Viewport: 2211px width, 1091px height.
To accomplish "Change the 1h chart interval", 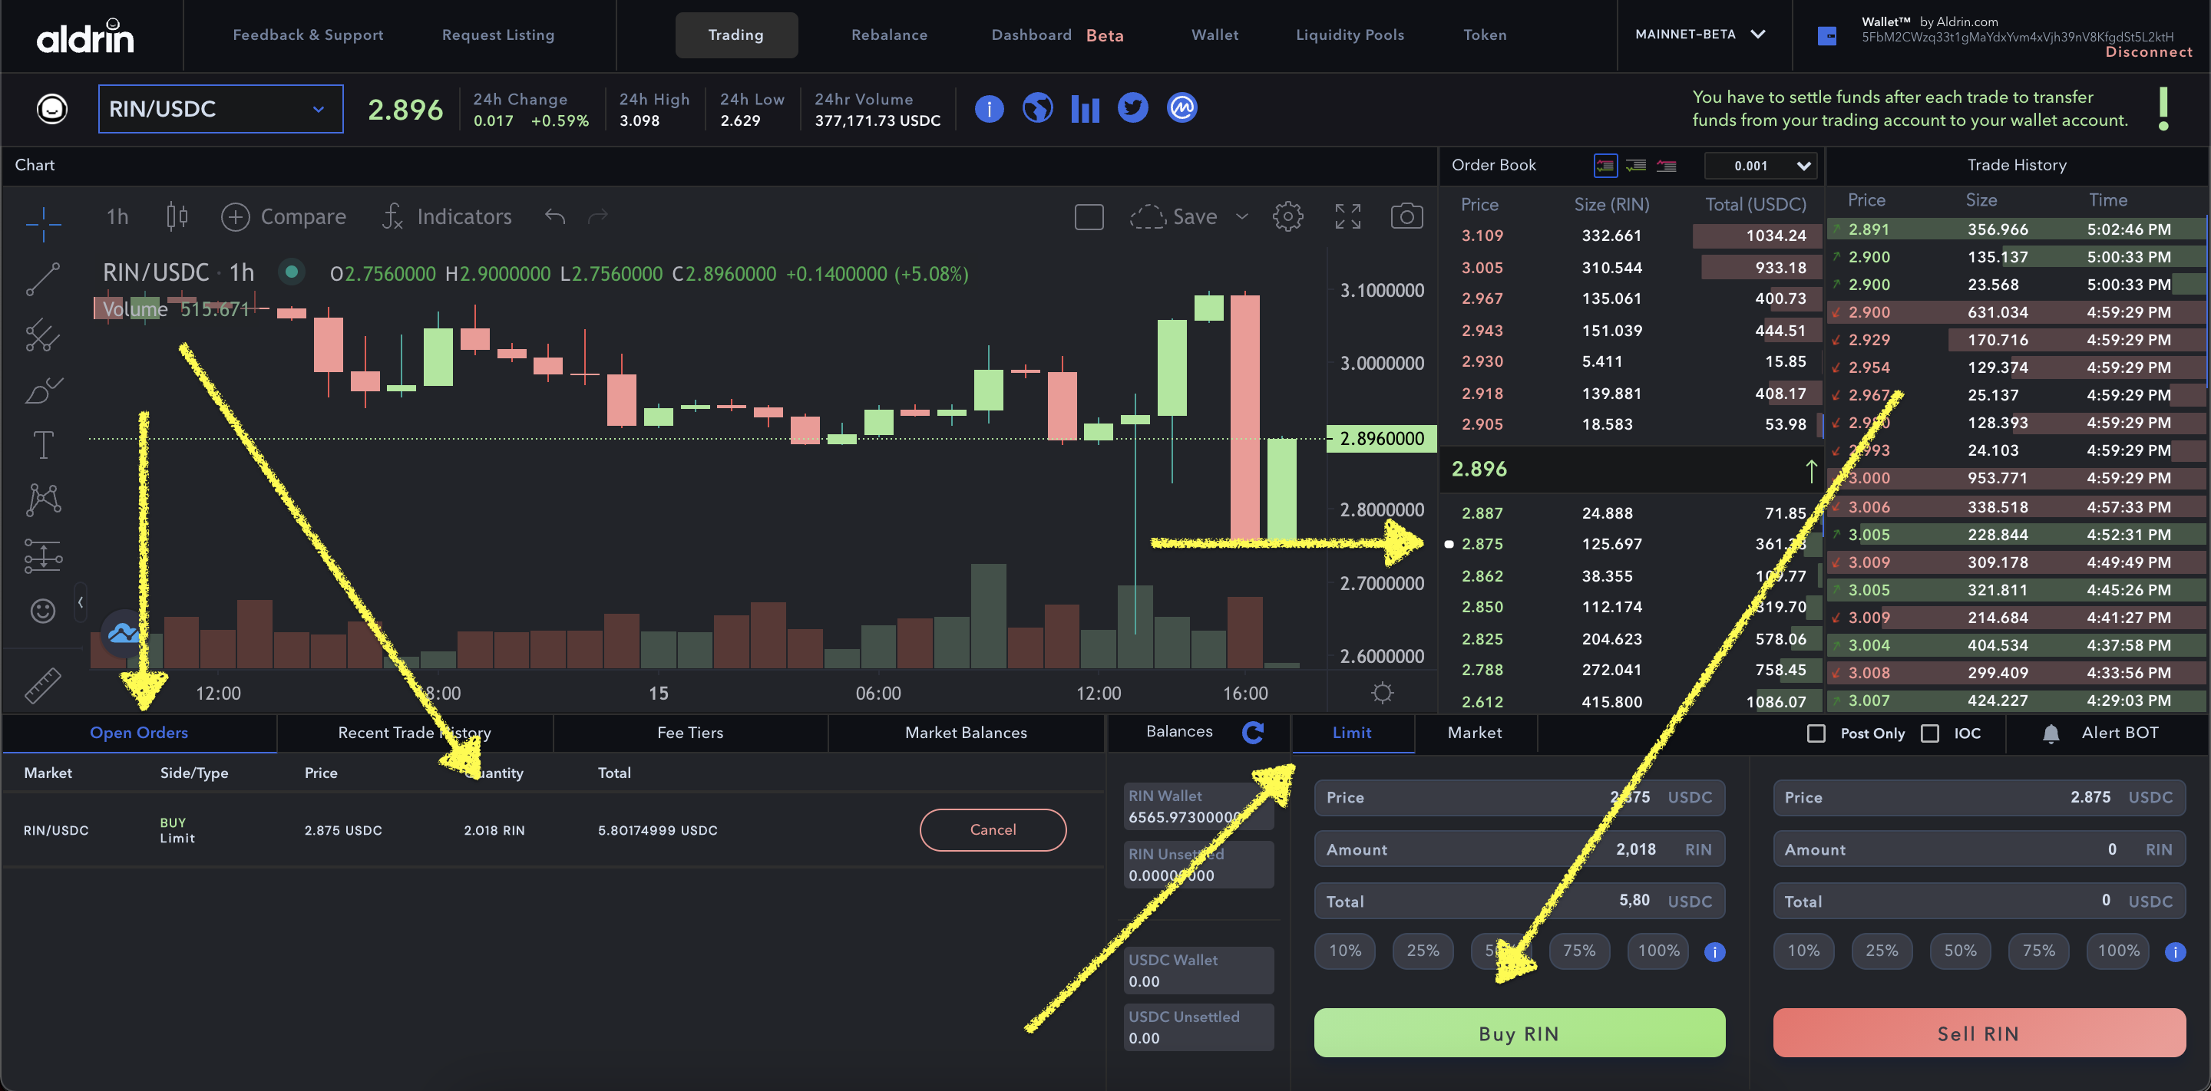I will coord(117,217).
